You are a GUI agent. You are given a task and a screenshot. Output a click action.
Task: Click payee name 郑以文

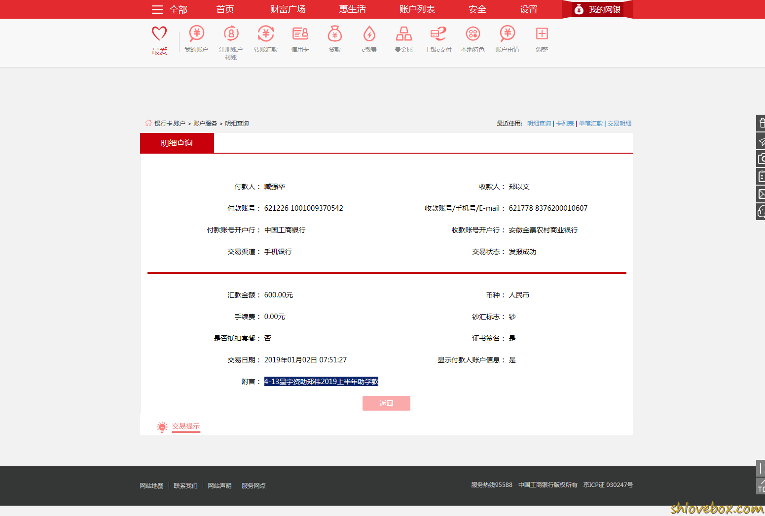pyautogui.click(x=519, y=187)
